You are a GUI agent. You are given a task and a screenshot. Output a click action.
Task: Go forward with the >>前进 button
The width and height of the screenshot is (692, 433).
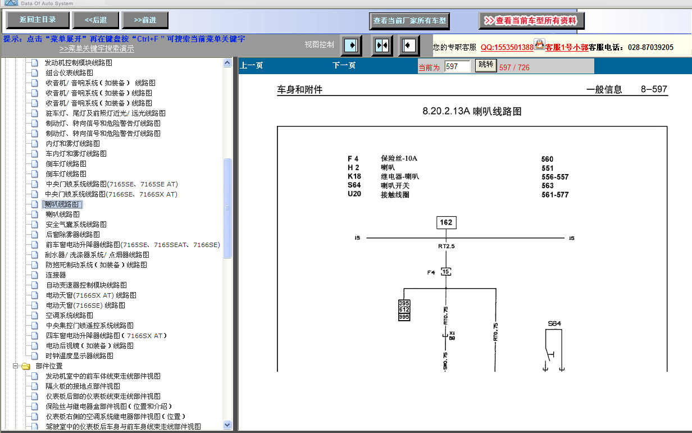(x=145, y=20)
